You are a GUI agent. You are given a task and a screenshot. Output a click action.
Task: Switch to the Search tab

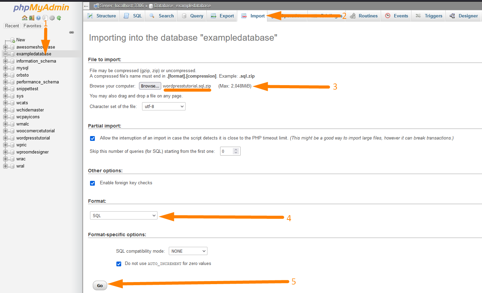point(162,16)
